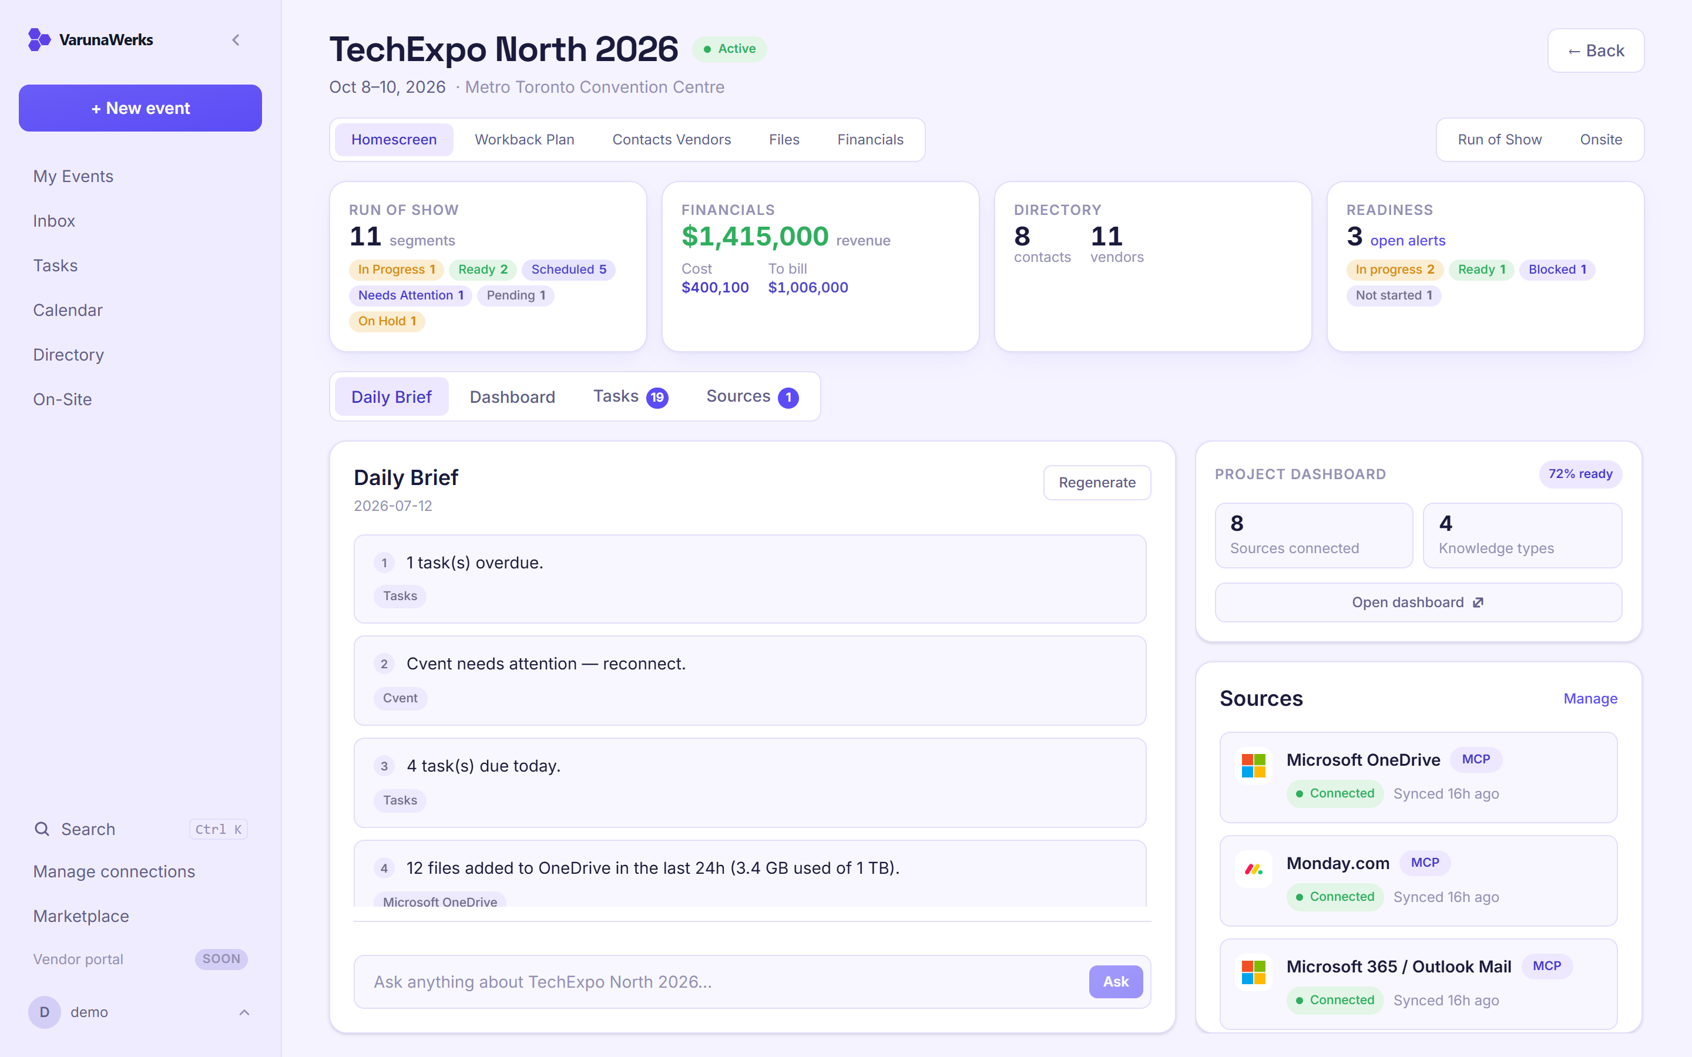
Task: Open Microsoft 365 / Outlook Mail source card
Action: point(1418,984)
